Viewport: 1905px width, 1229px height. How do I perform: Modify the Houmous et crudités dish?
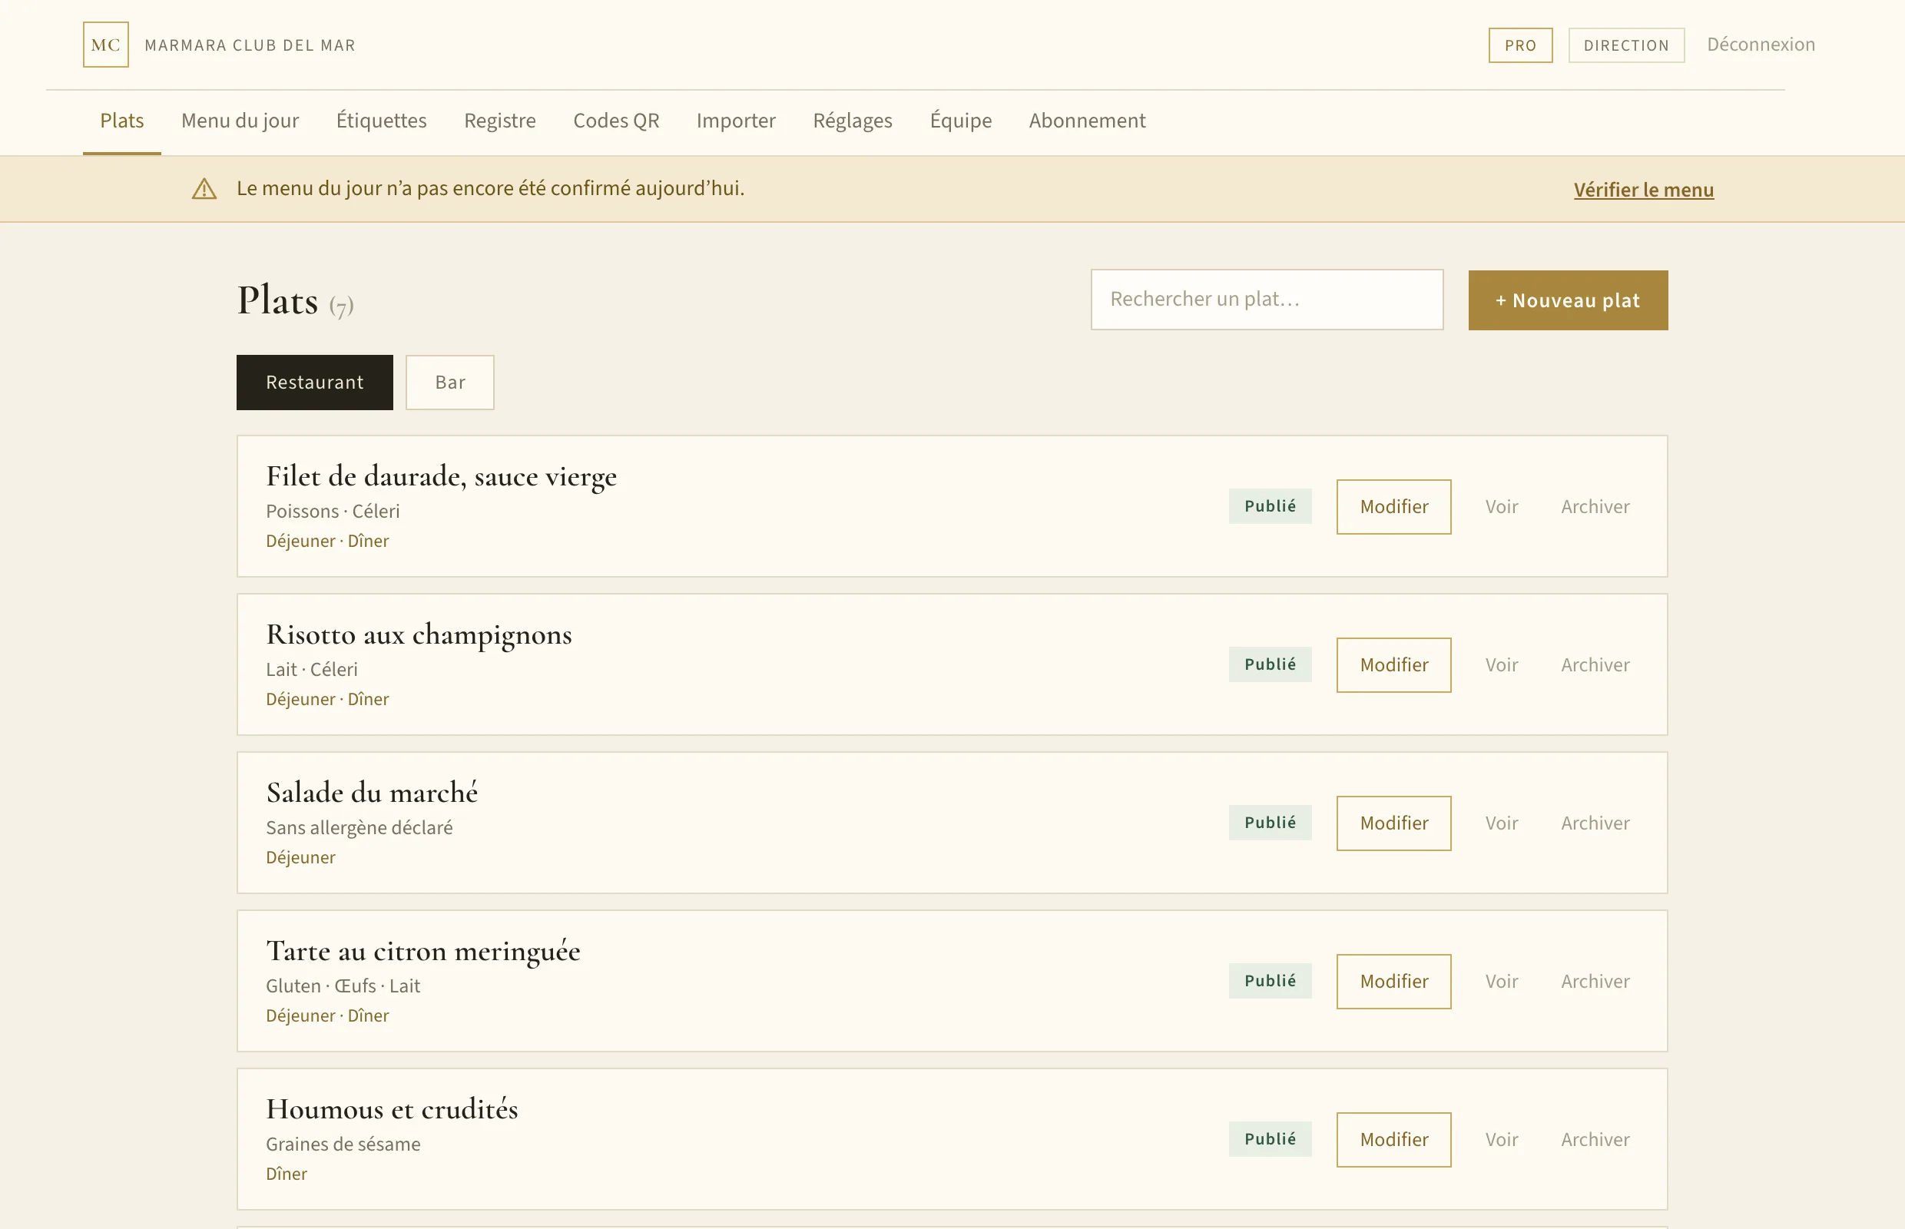pos(1394,1140)
